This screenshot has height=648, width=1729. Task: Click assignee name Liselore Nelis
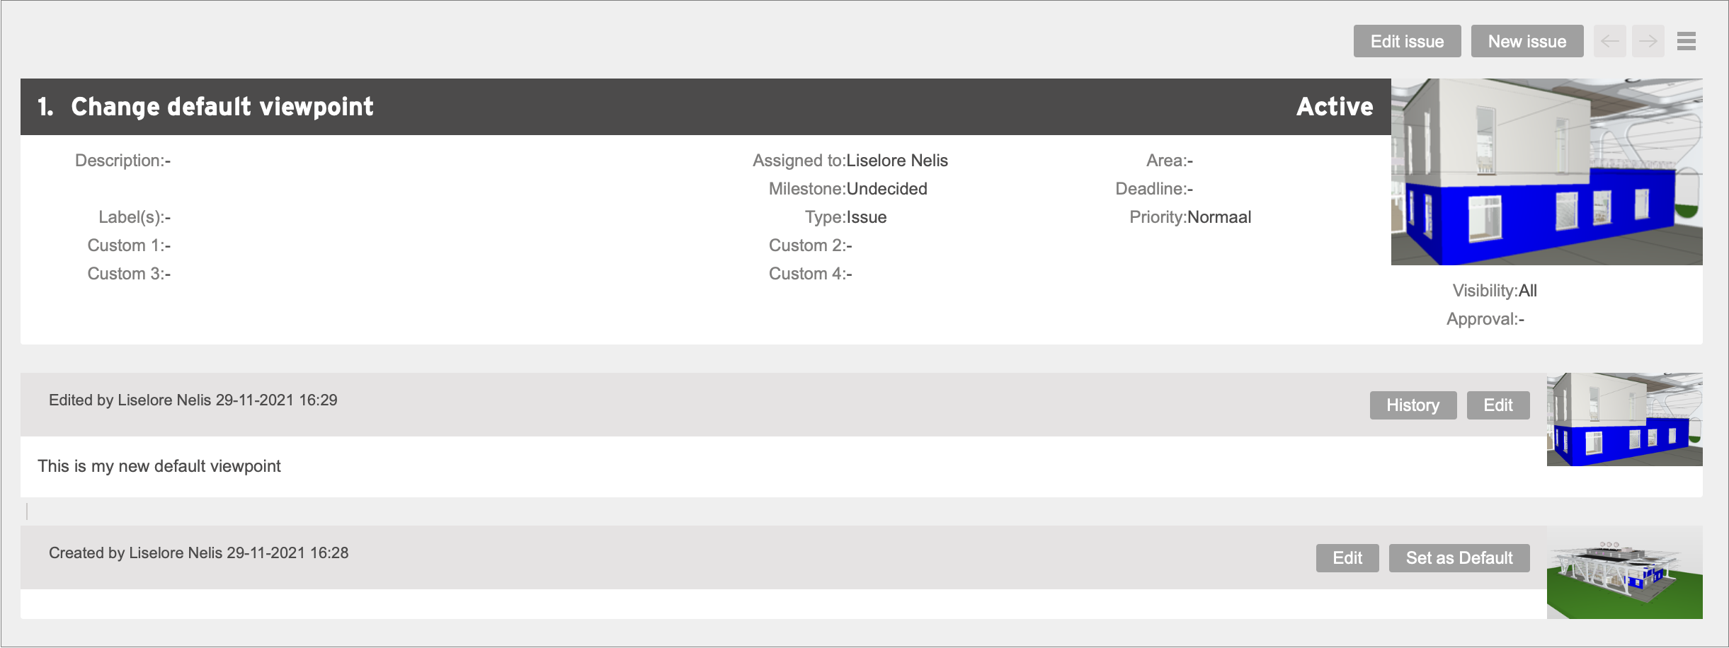(897, 161)
